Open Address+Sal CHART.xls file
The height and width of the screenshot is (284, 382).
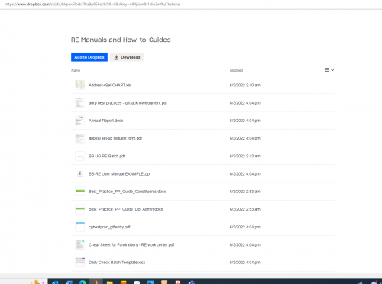[x=109, y=85]
